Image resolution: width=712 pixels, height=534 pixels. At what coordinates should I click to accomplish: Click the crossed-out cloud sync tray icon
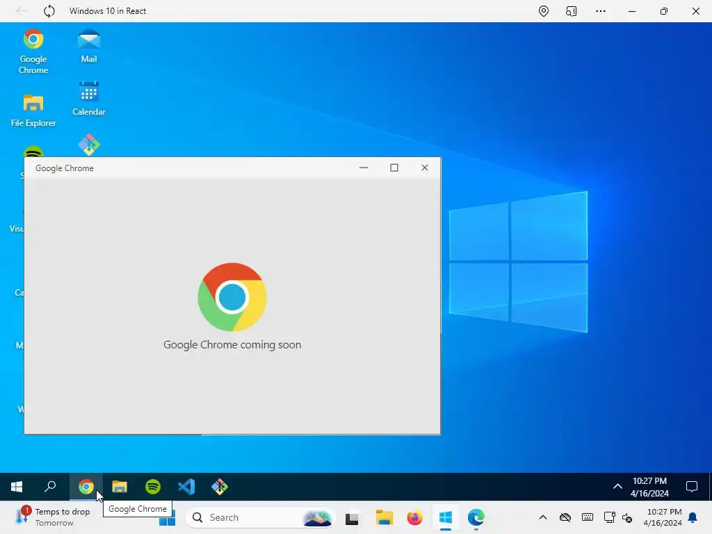pyautogui.click(x=565, y=517)
